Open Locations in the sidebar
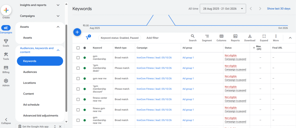This screenshot has height=128, width=296. tap(29, 83)
